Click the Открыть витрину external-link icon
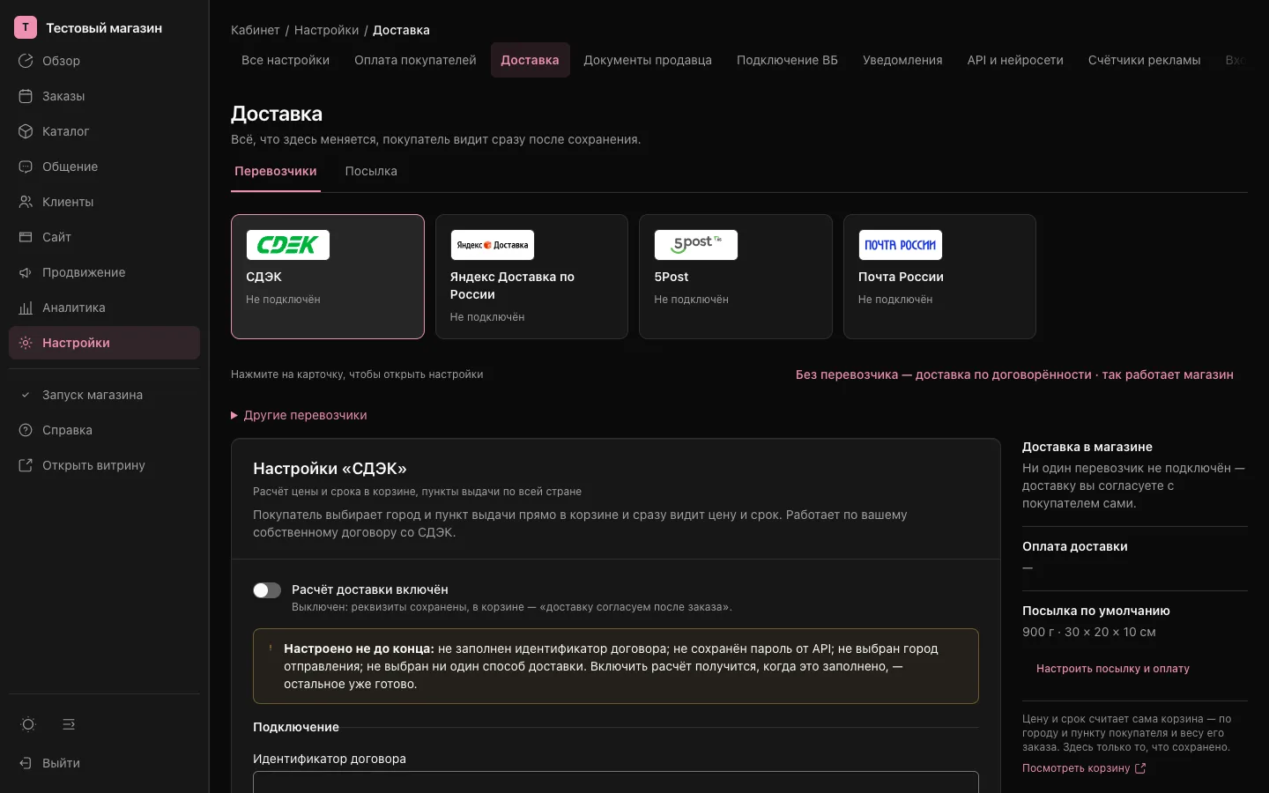1269x793 pixels. [26, 465]
